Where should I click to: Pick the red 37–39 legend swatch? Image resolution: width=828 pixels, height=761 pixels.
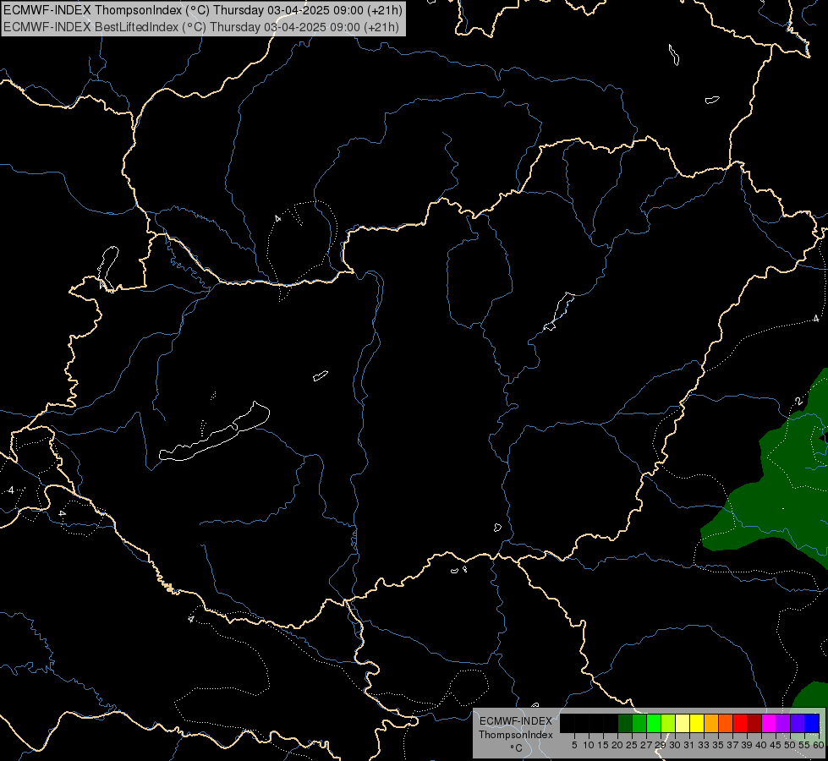tap(740, 723)
